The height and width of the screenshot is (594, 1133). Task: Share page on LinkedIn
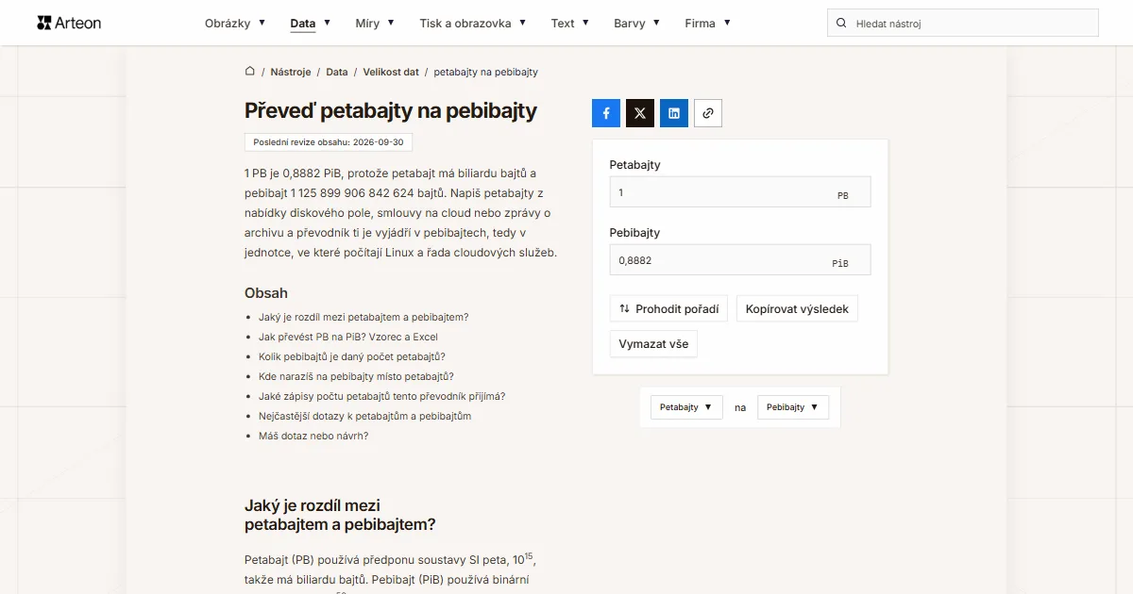pos(674,113)
